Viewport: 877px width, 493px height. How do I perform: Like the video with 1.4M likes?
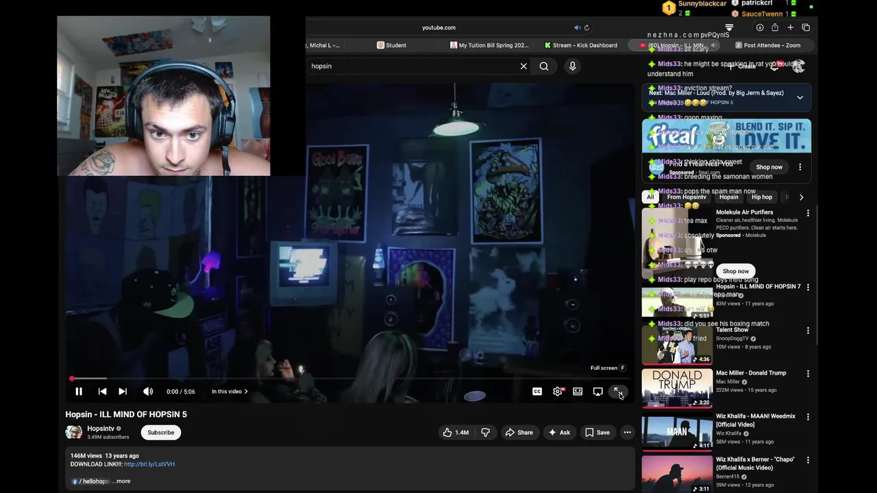(456, 433)
